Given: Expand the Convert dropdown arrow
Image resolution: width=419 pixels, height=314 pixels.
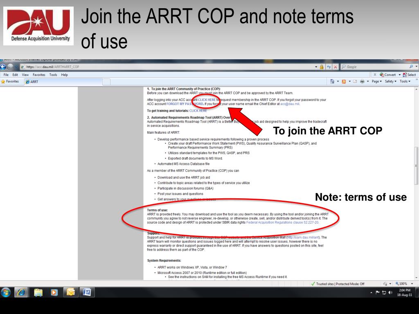Looking at the screenshot, I should click(399, 75).
